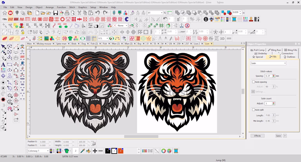The image size is (301, 162).
Task: Switch to the Mickey mouse tab
Action: (x=44, y=44)
